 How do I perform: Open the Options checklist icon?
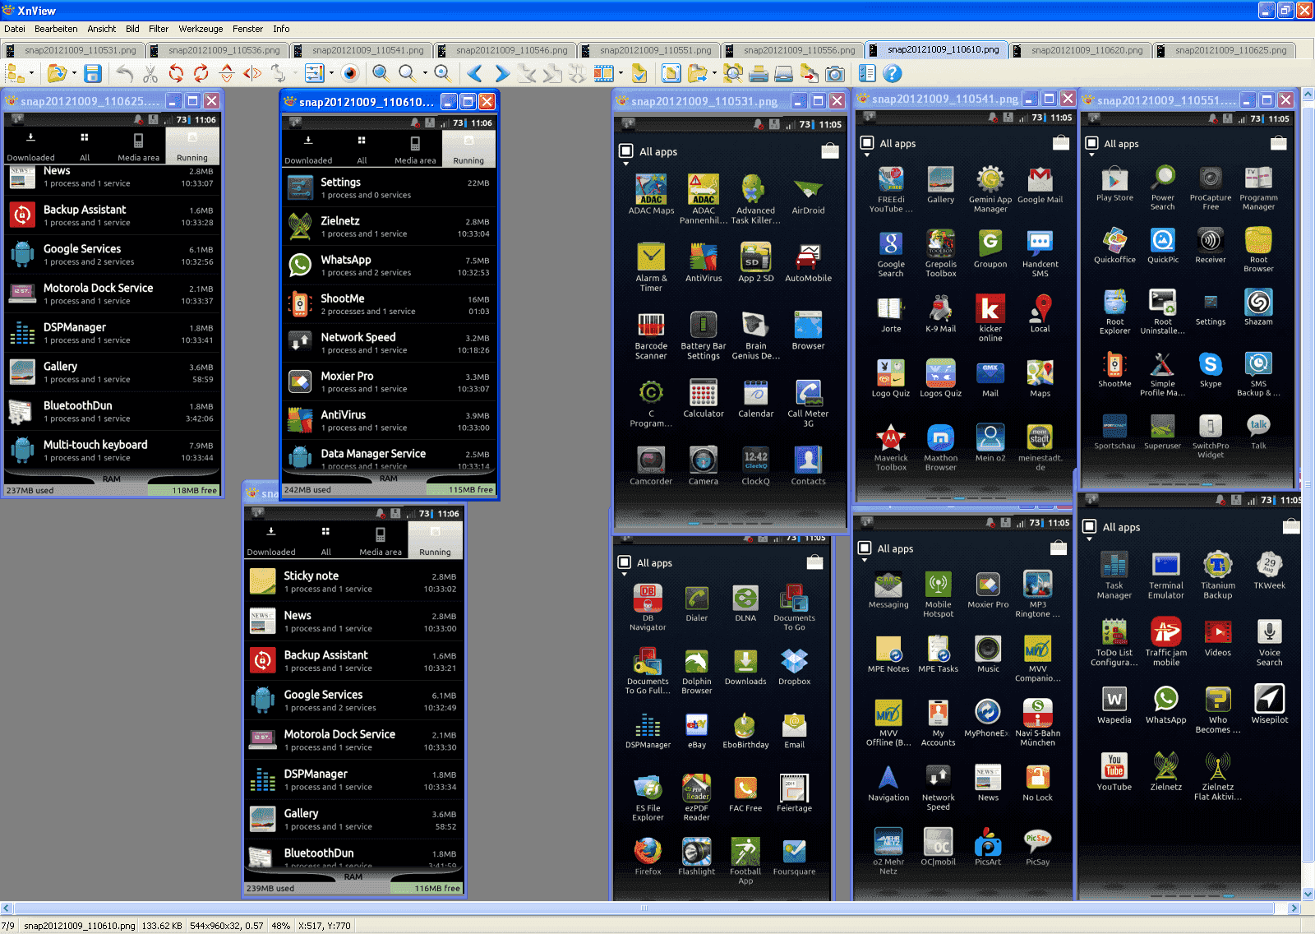pos(867,74)
